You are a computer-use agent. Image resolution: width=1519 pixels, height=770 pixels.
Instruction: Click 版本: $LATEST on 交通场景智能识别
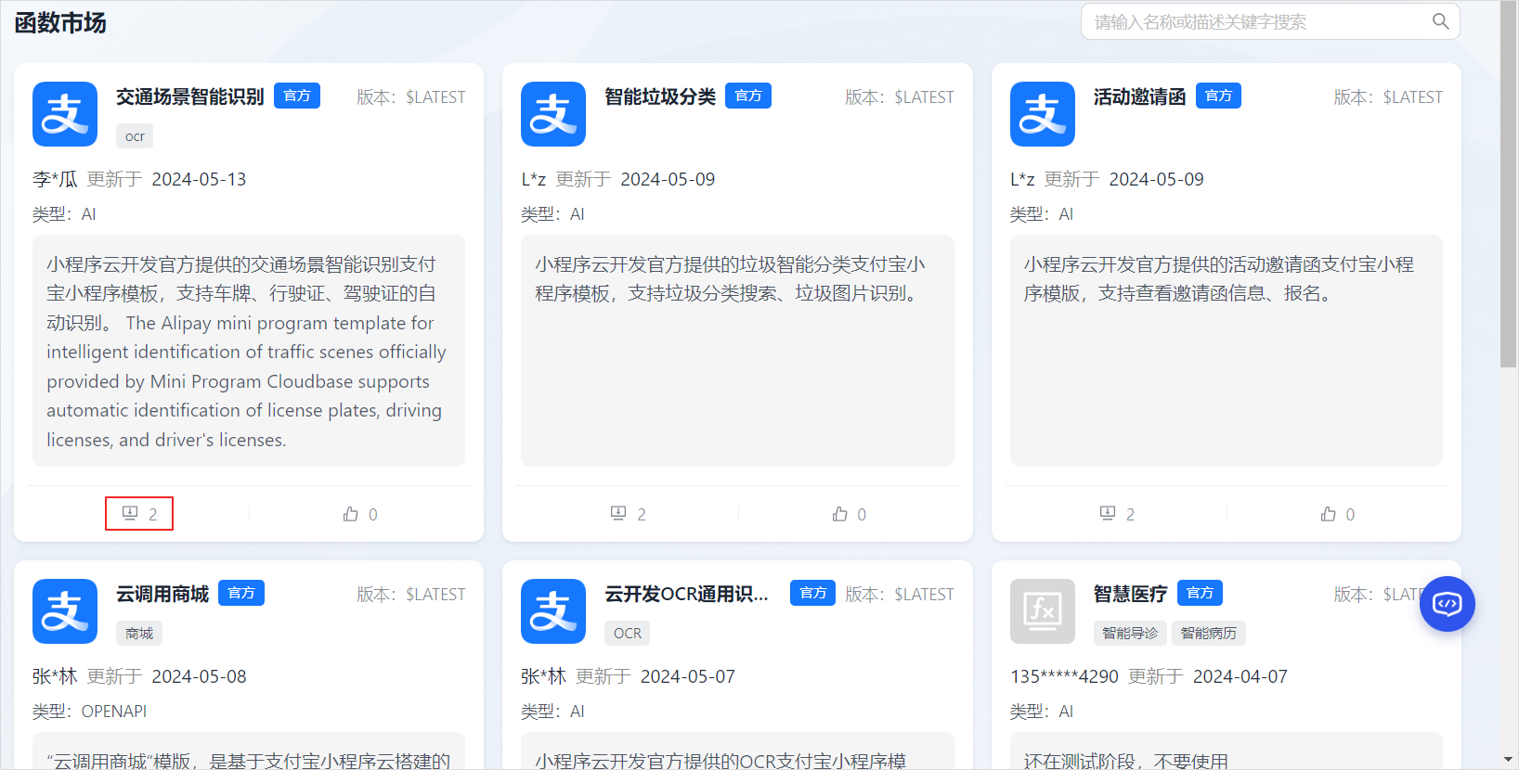(411, 97)
